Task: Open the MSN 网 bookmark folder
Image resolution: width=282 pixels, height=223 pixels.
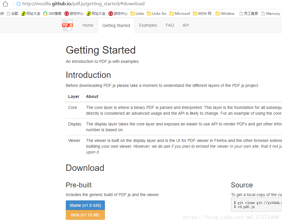Action: coord(202,14)
